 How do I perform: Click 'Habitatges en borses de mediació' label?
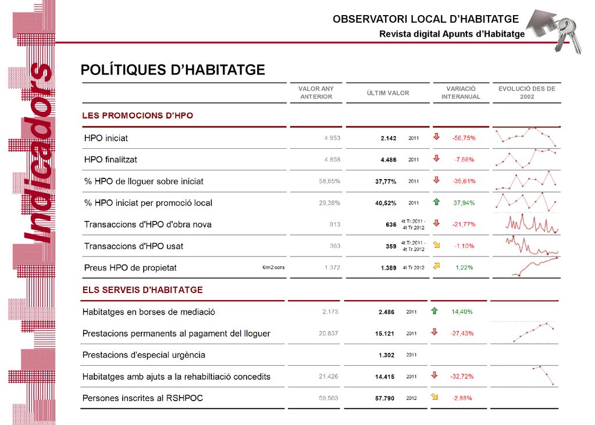click(x=149, y=312)
